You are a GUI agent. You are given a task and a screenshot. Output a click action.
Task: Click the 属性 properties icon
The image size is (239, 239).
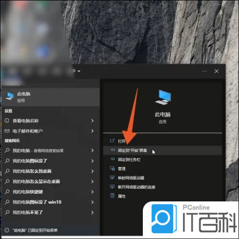tap(112, 196)
